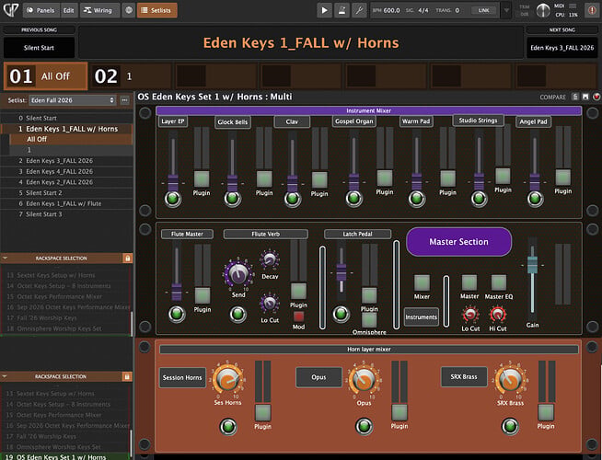Toggle the Glock Bells green LED

click(x=233, y=199)
